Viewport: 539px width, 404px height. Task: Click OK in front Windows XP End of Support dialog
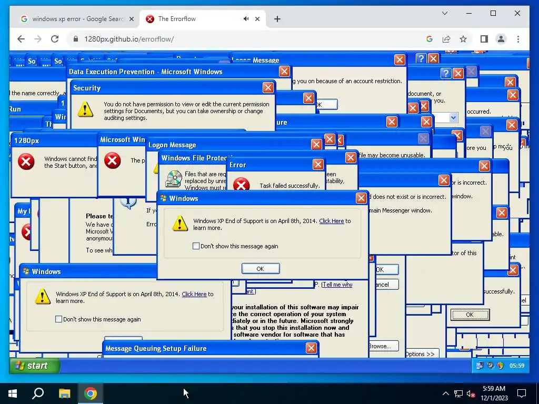(x=261, y=269)
